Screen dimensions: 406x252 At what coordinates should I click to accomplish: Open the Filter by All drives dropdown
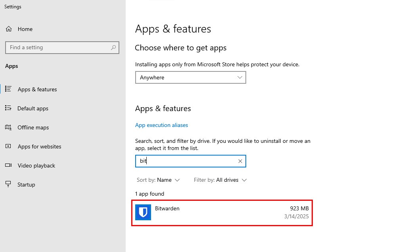(220, 180)
